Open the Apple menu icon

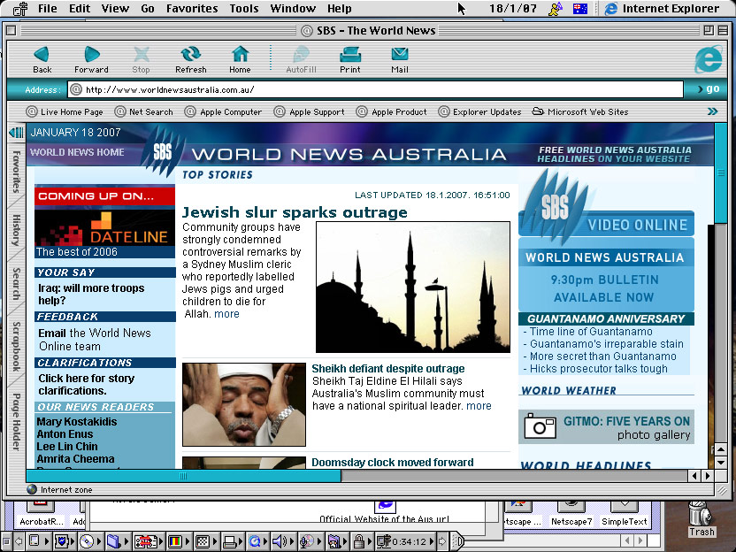point(20,9)
